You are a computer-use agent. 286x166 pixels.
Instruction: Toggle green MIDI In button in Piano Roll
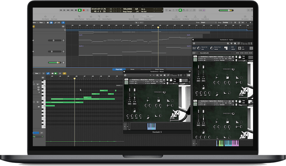tap(56, 73)
